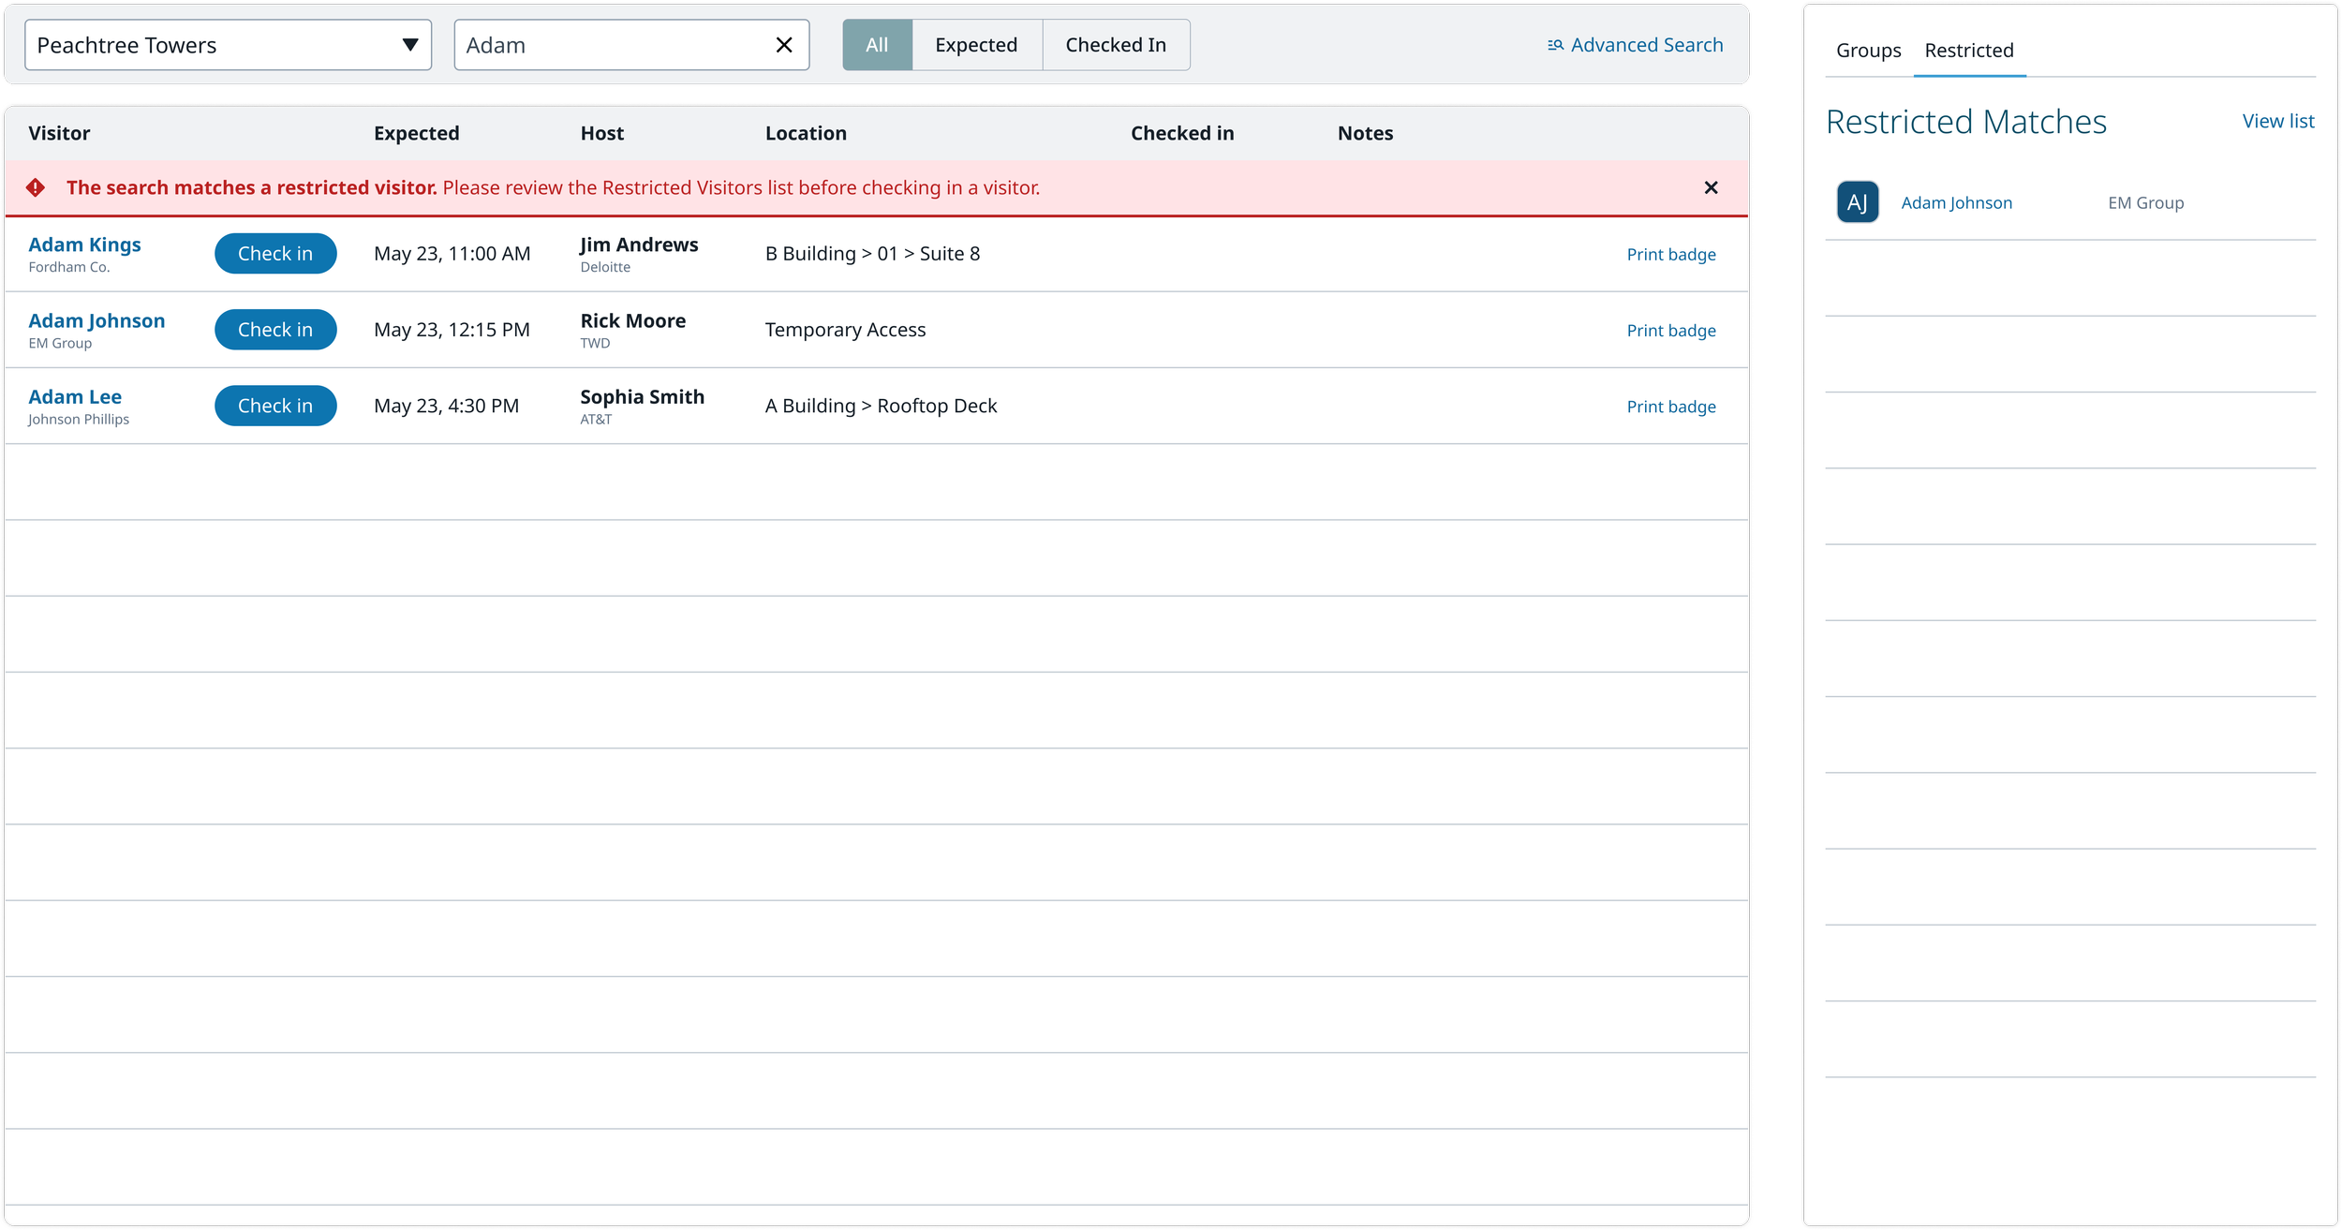Open Advanced Search
Image resolution: width=2342 pixels, height=1230 pixels.
(1635, 45)
